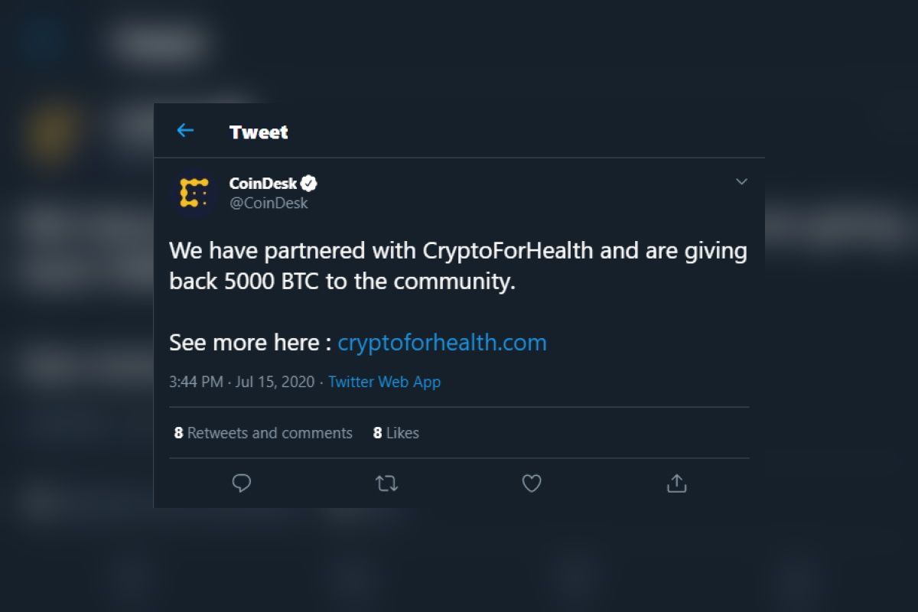Click the like heart icon
The width and height of the screenshot is (918, 612).
(531, 483)
